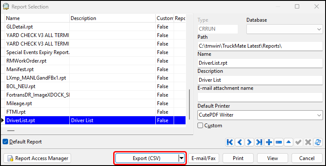Click the Type field showing CRRUN
Image resolution: width=326 pixels, height=166 pixels.
pyautogui.click(x=217, y=29)
